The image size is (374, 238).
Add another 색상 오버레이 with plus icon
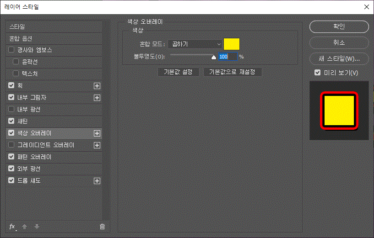point(97,133)
